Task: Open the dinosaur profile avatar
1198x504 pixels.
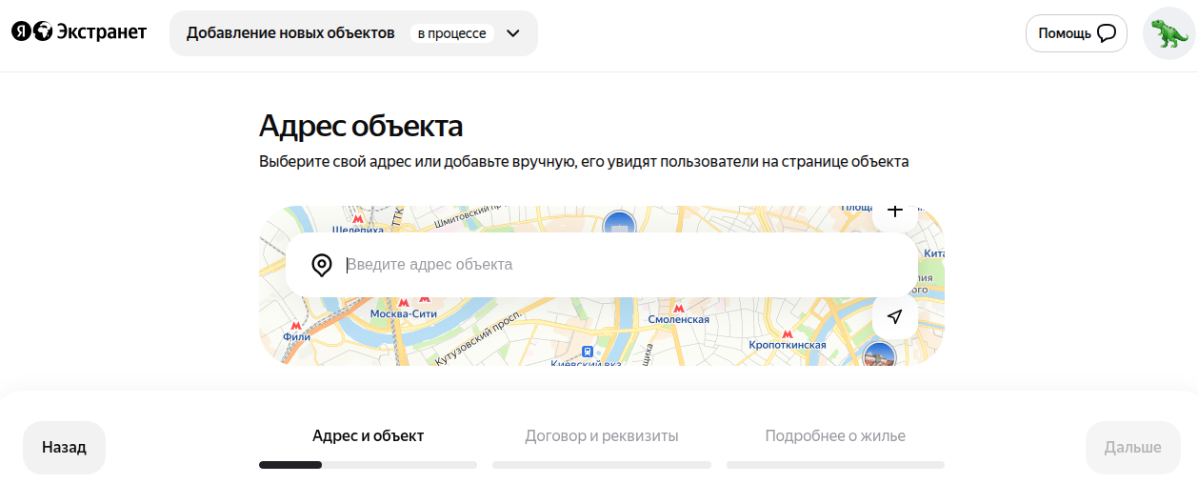Action: pos(1168,33)
